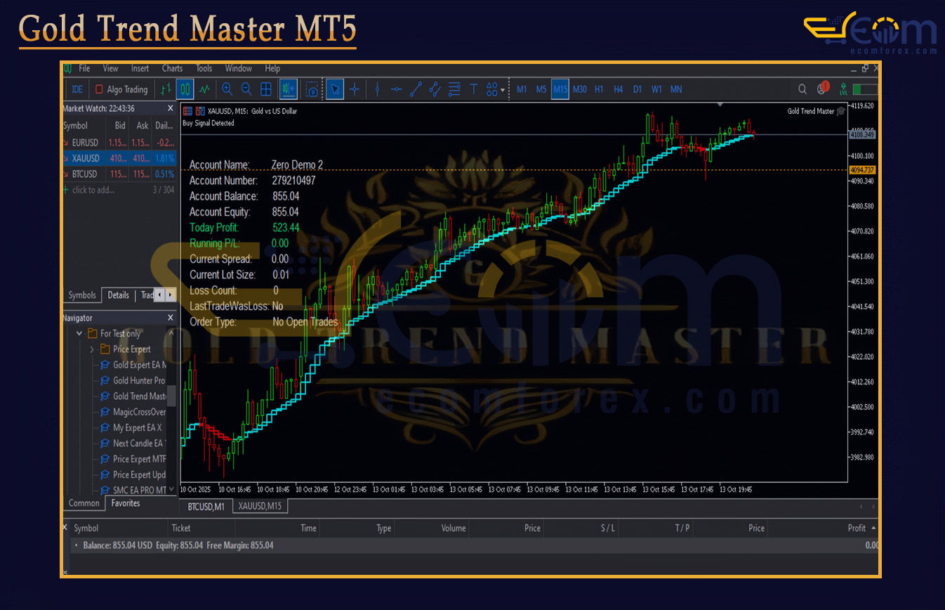The width and height of the screenshot is (945, 610).
Task: Select the text label drawing tool
Action: (x=473, y=89)
